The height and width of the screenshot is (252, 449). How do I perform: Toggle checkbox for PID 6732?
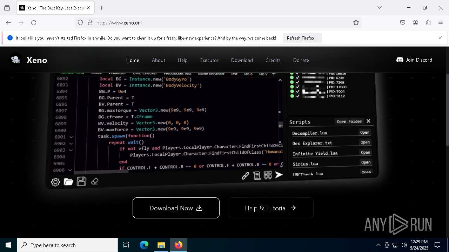click(x=297, y=78)
